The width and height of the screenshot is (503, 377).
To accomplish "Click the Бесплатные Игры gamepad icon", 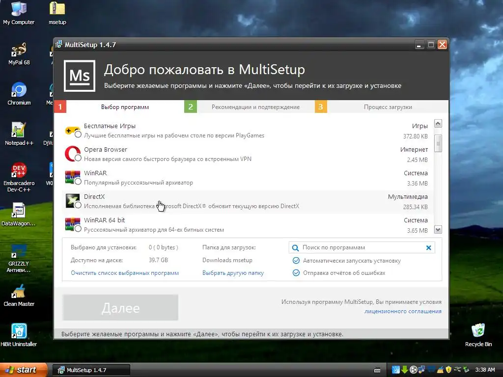I will click(73, 131).
